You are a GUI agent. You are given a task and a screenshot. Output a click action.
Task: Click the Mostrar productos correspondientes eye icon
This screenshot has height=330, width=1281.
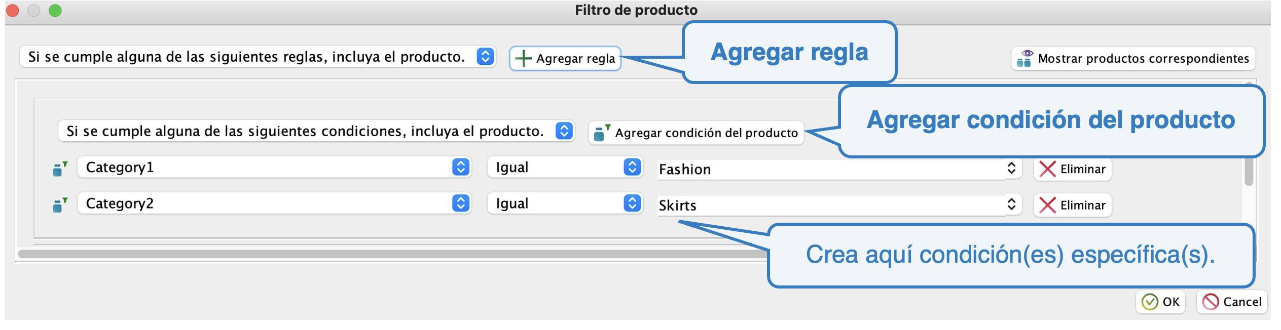pyautogui.click(x=1024, y=58)
